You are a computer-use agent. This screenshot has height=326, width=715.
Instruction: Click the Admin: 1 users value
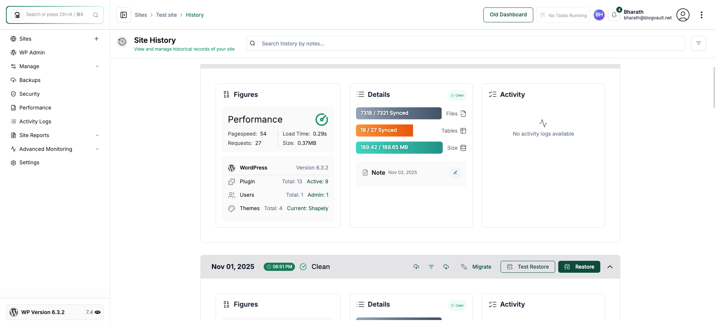(x=318, y=195)
